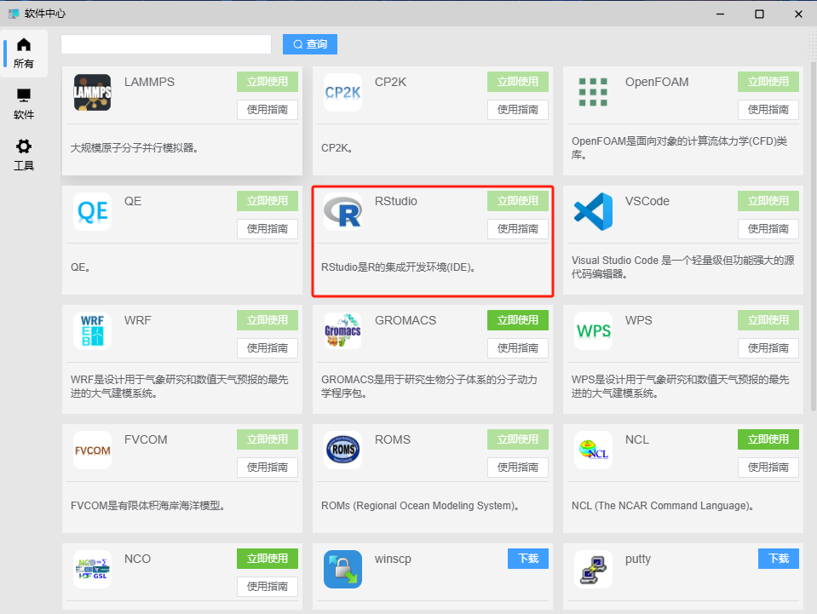Screen dimensions: 817x614
Task: Click the putty computers icon
Action: pyautogui.click(x=593, y=570)
